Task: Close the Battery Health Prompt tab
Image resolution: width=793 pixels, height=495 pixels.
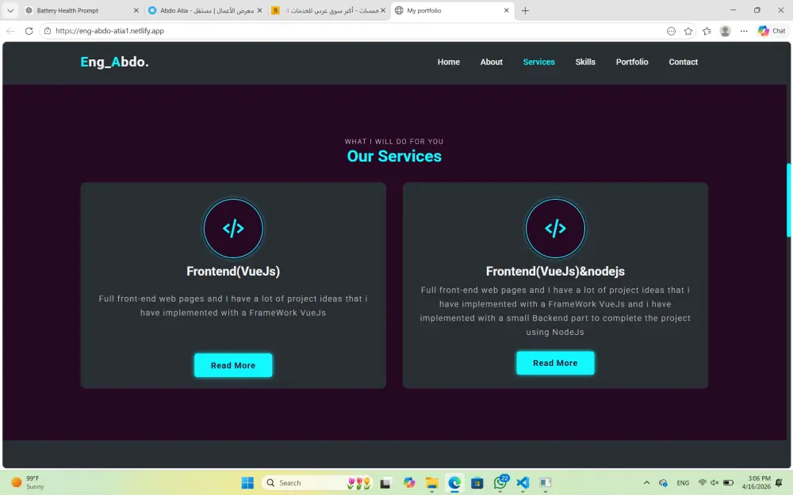Action: point(136,10)
